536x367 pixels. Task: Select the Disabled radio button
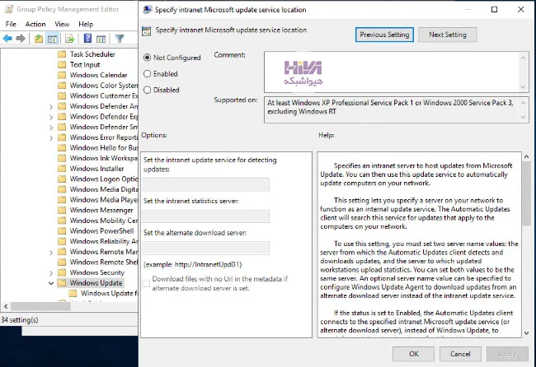pos(147,90)
